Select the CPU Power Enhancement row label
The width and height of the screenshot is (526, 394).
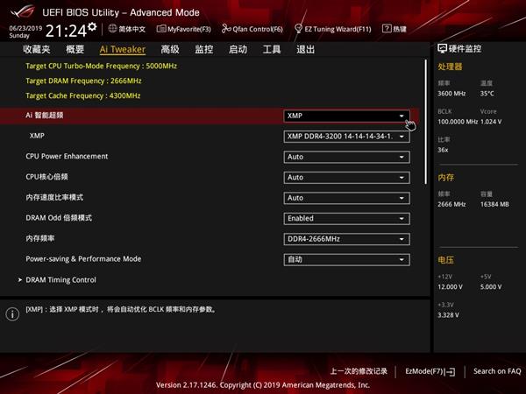pos(67,157)
